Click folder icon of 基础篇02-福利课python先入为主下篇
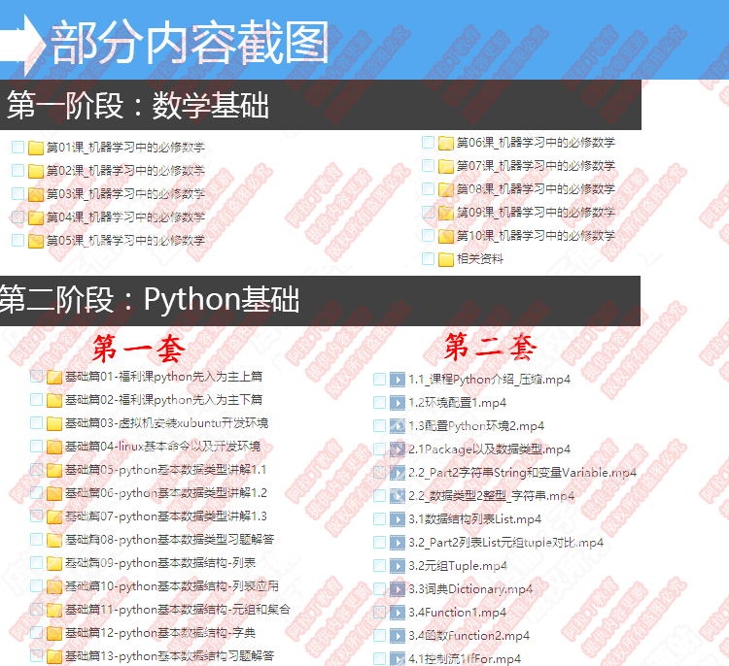The height and width of the screenshot is (666, 729). [54, 400]
